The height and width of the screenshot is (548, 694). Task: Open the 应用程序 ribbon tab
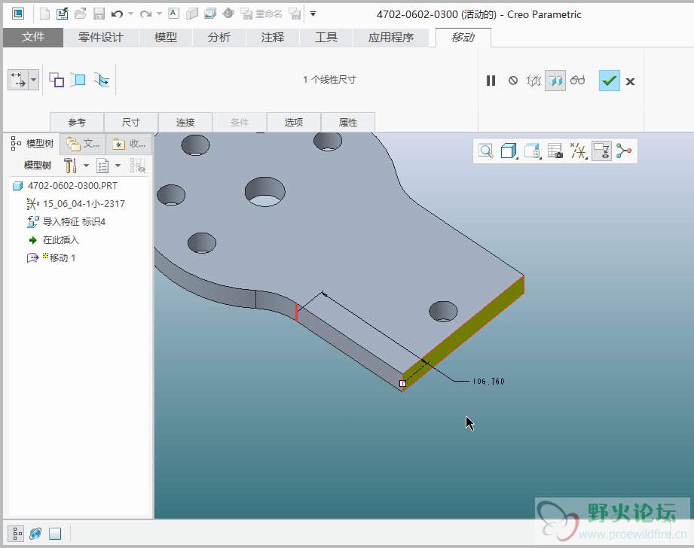391,37
